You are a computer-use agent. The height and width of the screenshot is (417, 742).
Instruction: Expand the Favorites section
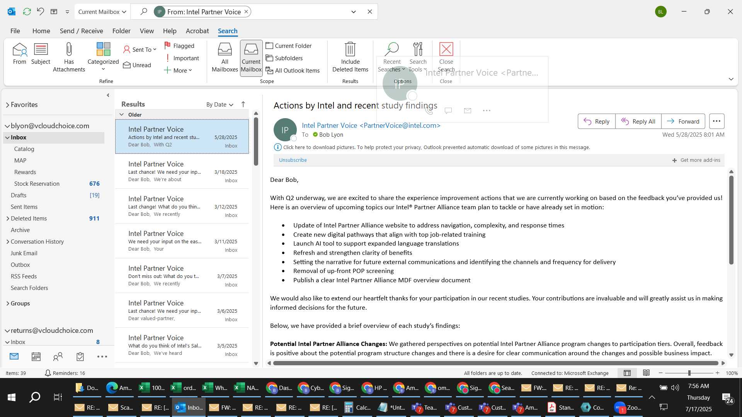tap(7, 105)
